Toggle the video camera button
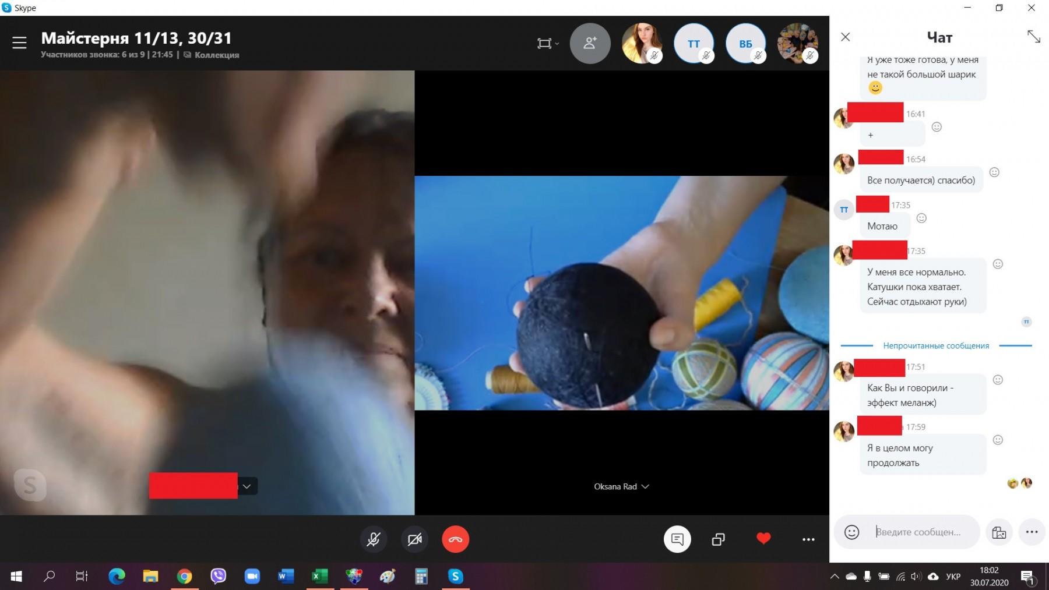This screenshot has height=590, width=1049. pos(414,539)
